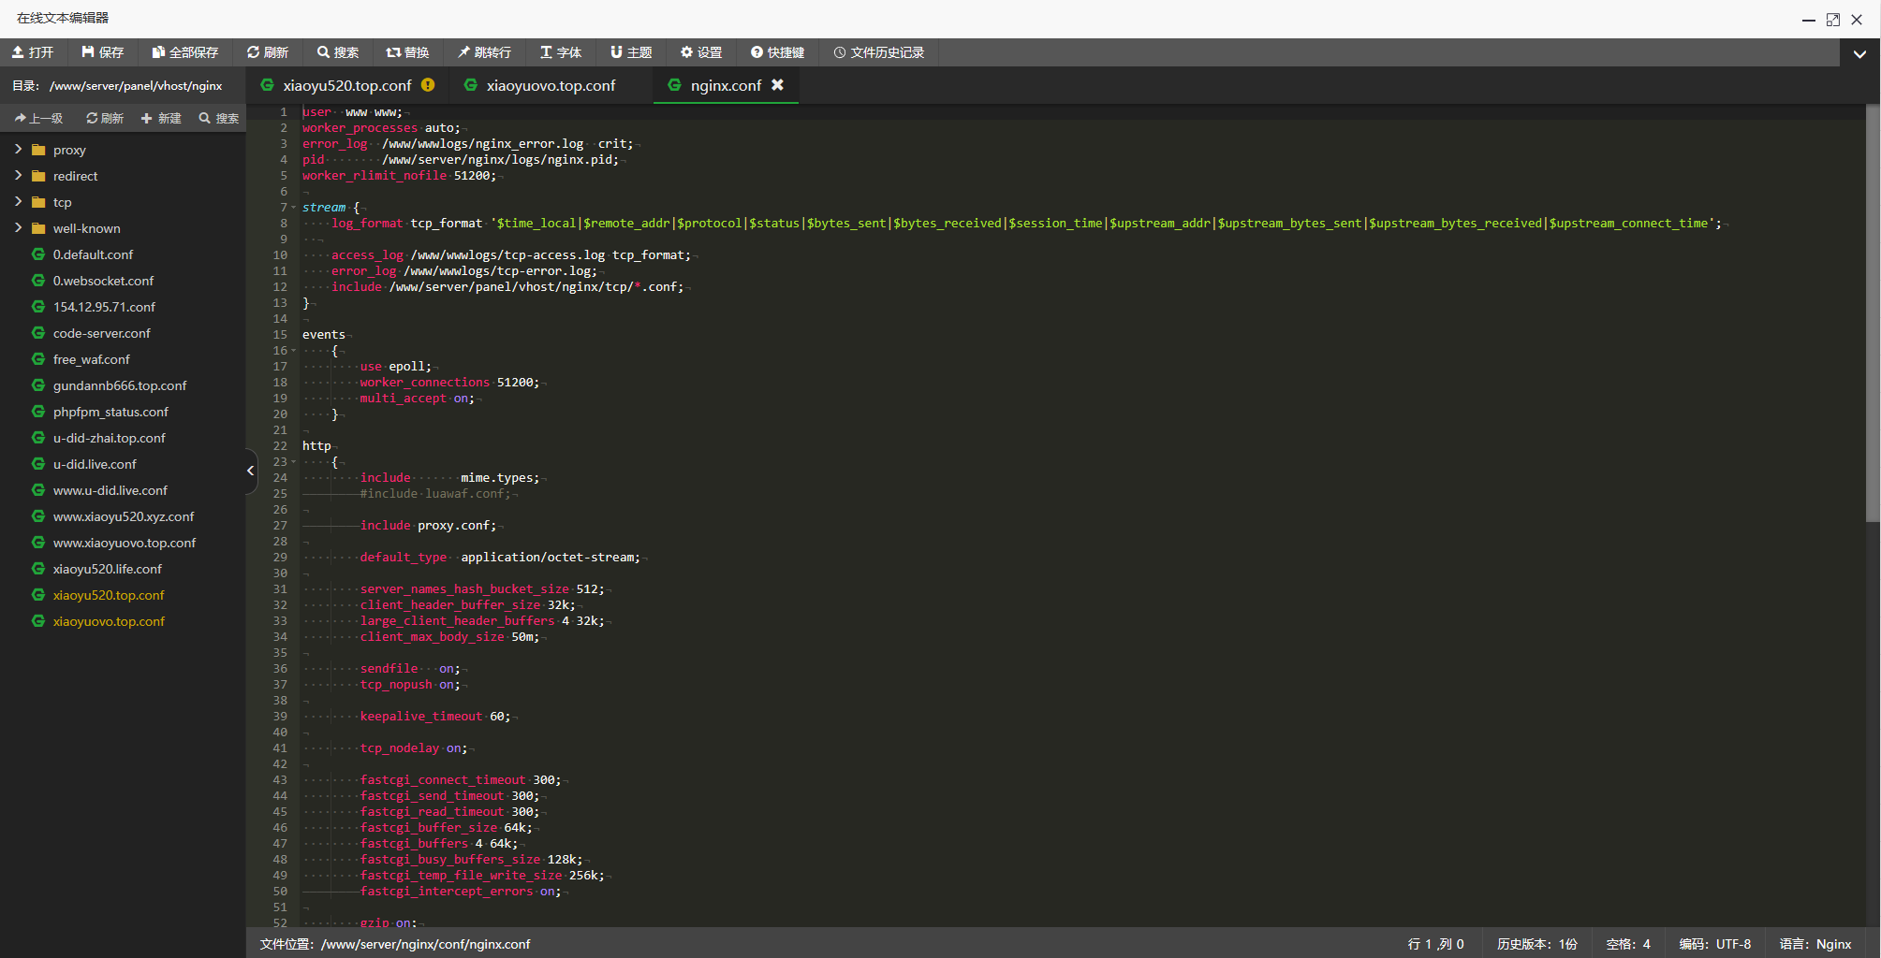Image resolution: width=1881 pixels, height=958 pixels.
Task: Expand the redirect folder
Action: 18,176
